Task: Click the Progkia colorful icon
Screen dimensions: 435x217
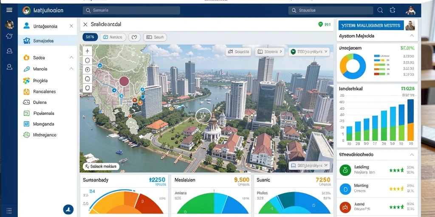Action: [x=26, y=81]
